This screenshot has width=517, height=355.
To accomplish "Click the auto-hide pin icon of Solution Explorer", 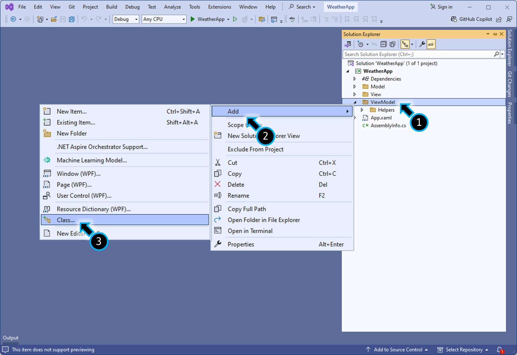I will (495, 34).
